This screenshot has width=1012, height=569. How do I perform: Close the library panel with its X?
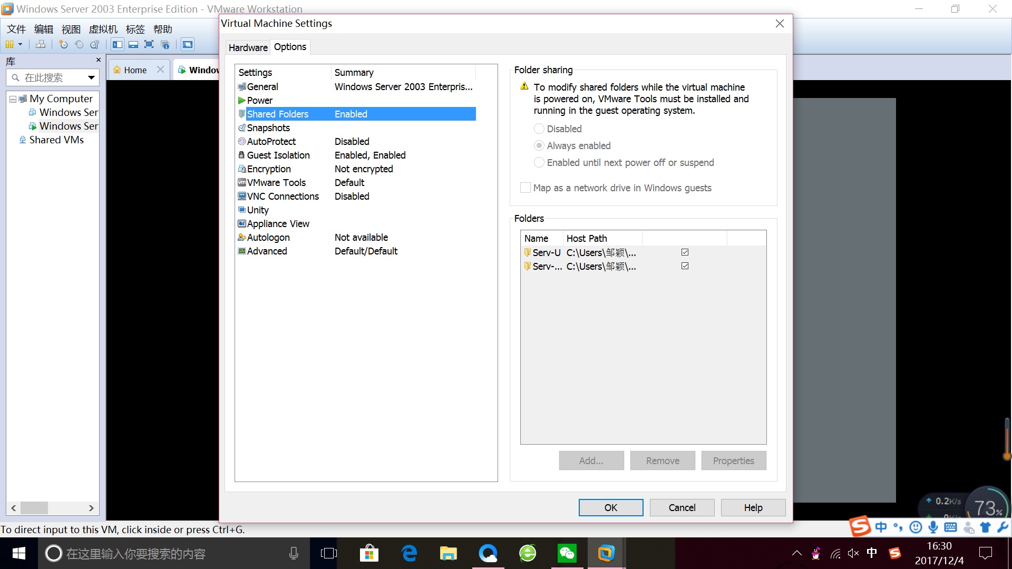(x=98, y=60)
